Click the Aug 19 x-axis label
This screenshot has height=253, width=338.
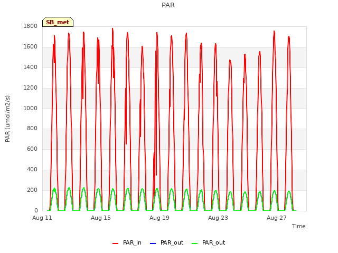(159, 218)
